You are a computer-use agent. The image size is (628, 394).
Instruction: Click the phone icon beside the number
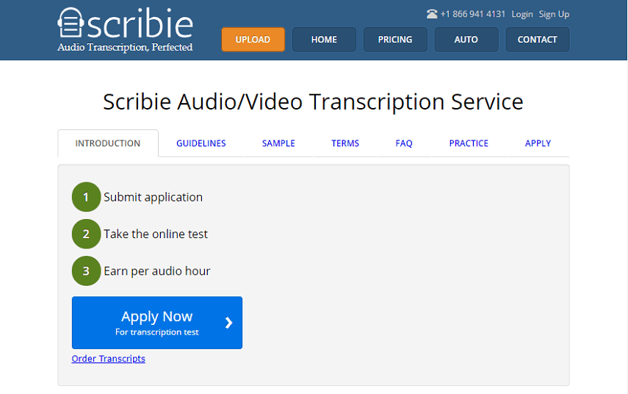[432, 14]
